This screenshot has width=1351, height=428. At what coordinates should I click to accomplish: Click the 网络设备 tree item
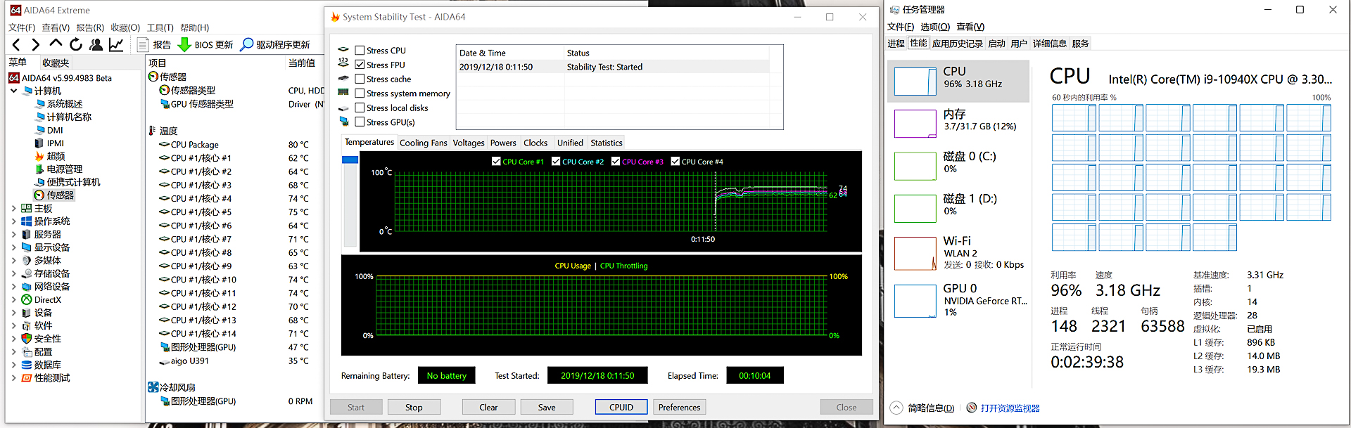coord(46,287)
